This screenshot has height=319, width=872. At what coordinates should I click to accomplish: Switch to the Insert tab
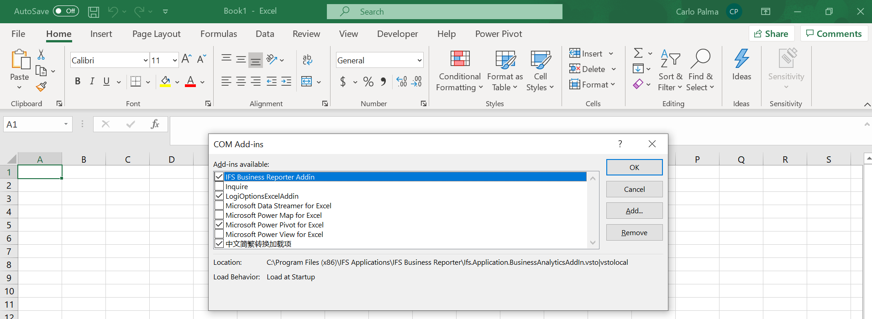point(101,34)
